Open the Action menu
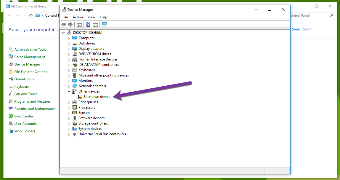Image resolution: width=340 pixels, height=180 pixels. coord(78,17)
